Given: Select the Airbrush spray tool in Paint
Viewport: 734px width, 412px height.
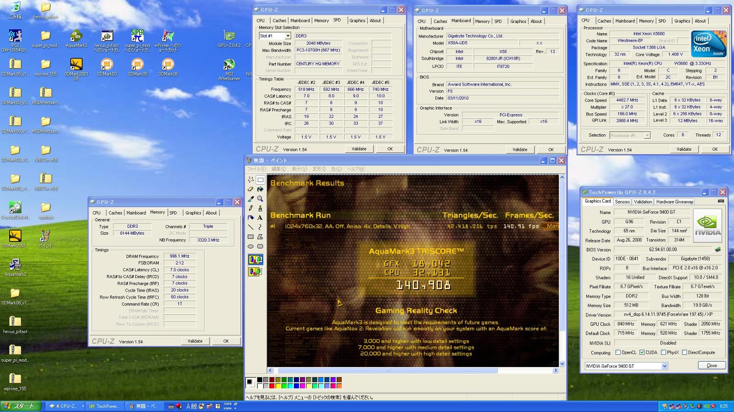Looking at the screenshot, I should [x=251, y=218].
